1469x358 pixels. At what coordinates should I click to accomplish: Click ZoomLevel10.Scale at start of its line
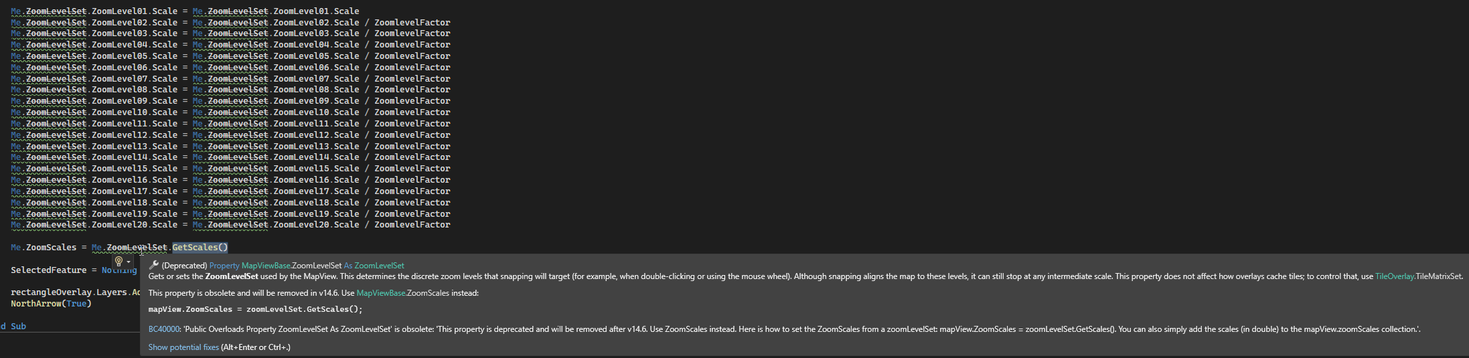(135, 112)
